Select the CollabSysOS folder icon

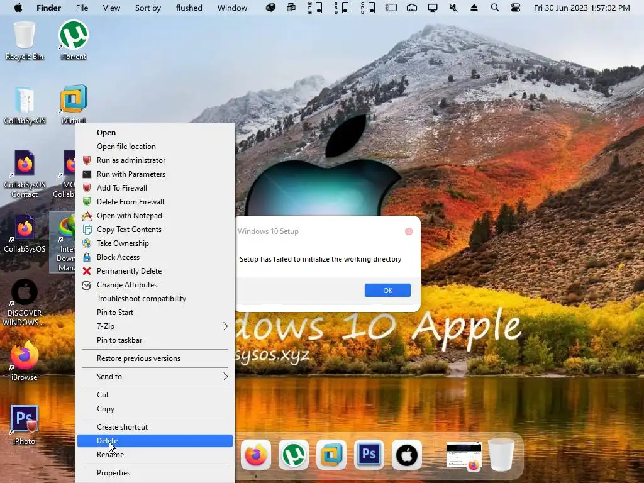pos(25,105)
